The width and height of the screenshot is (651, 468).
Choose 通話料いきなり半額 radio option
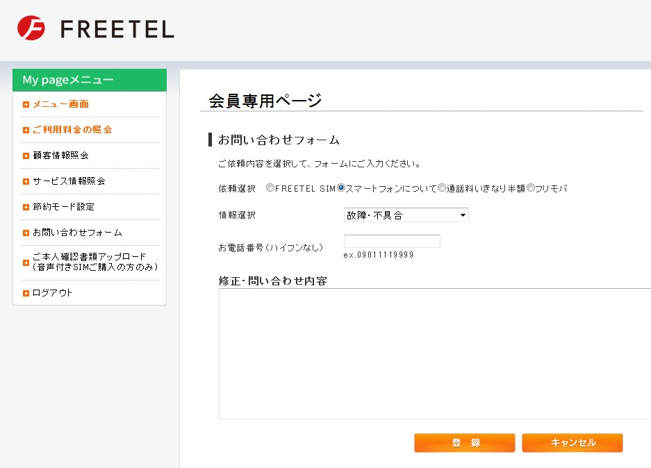(x=442, y=188)
